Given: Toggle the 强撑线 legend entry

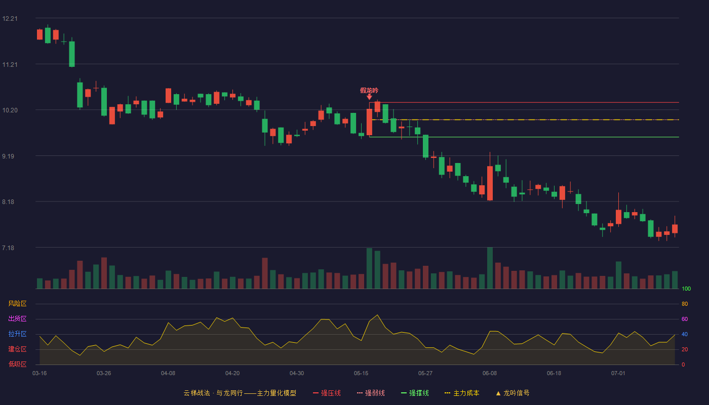Looking at the screenshot, I should pos(415,393).
